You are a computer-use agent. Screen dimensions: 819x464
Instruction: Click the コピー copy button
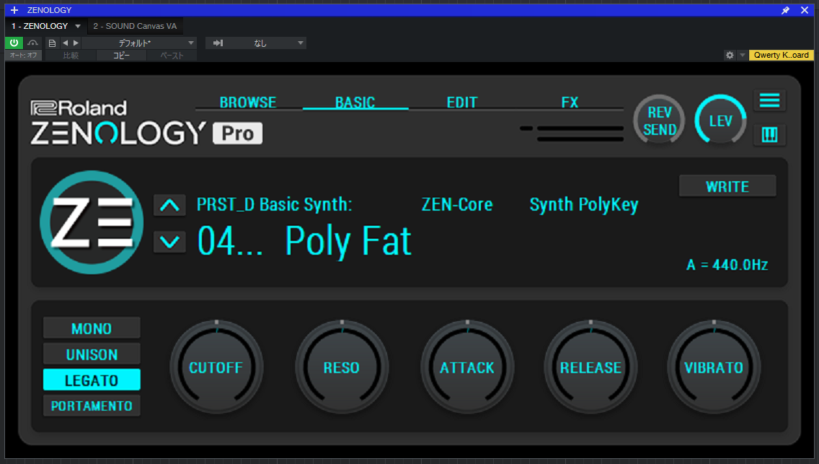click(121, 56)
